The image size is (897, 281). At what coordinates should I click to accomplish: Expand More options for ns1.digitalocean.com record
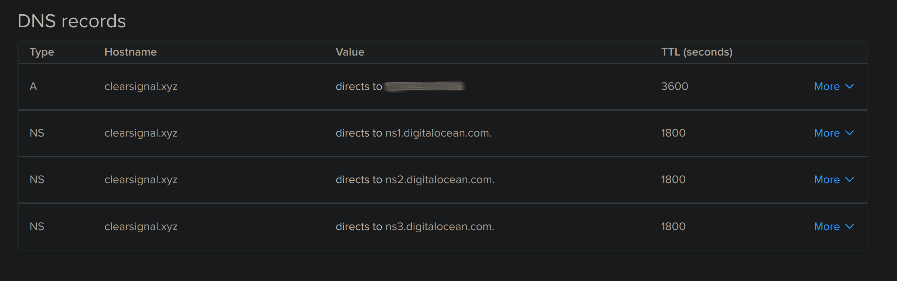click(x=834, y=133)
